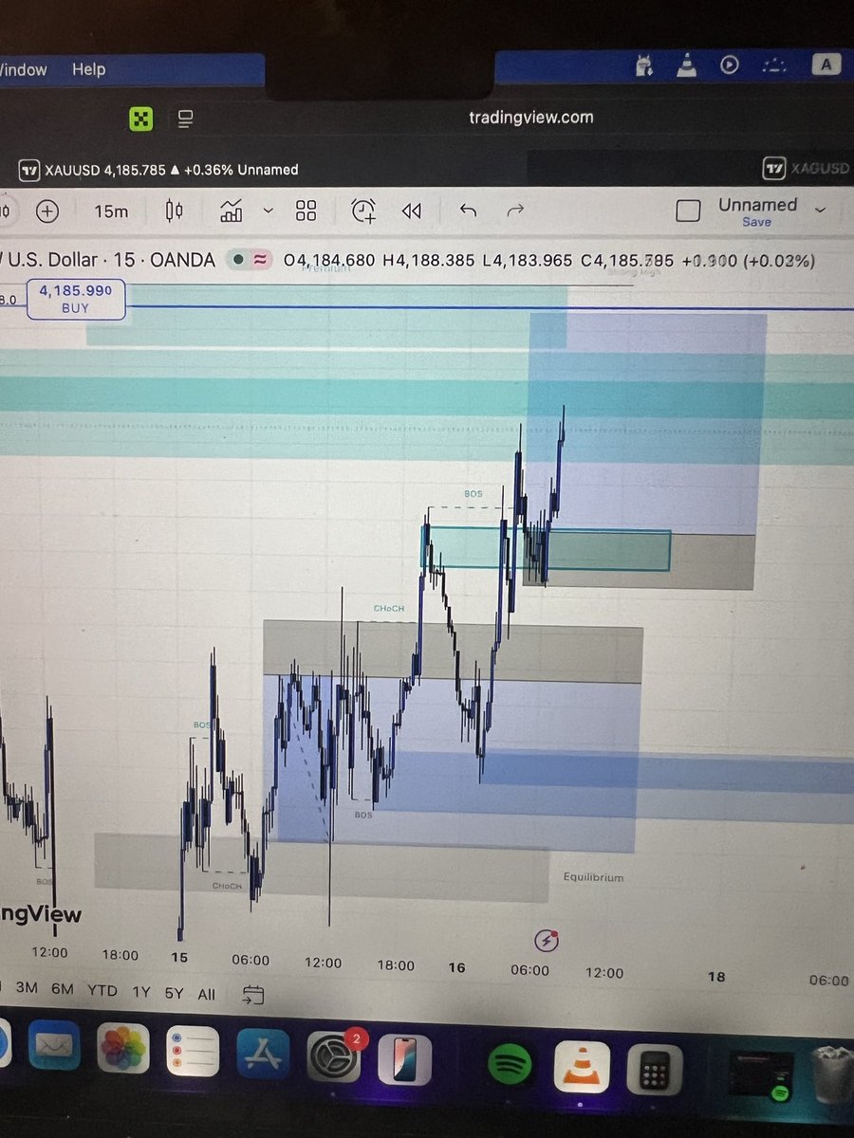
Task: Save the Unnamed chart layout
Action: 756,222
